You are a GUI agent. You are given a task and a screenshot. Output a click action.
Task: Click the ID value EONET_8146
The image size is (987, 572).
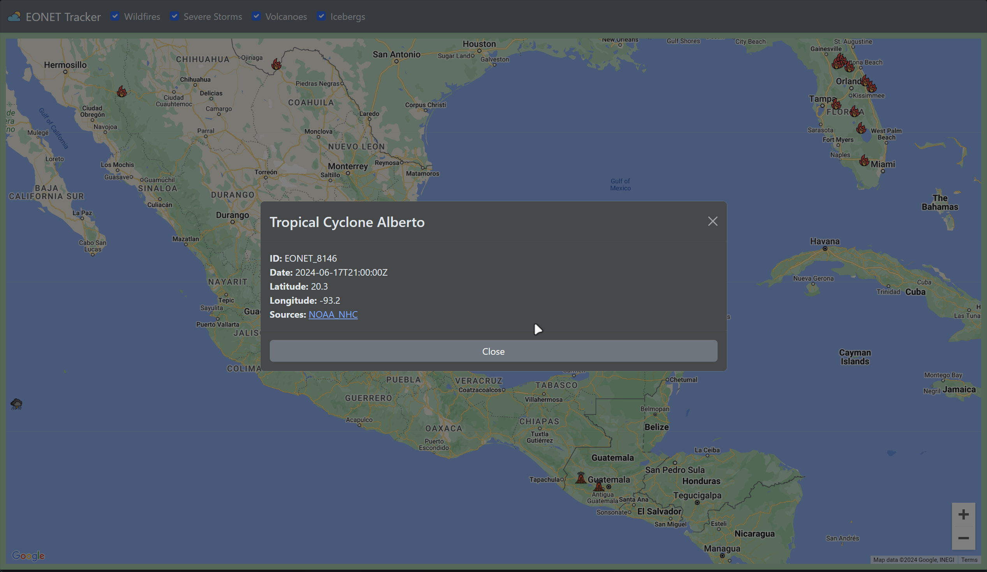311,259
